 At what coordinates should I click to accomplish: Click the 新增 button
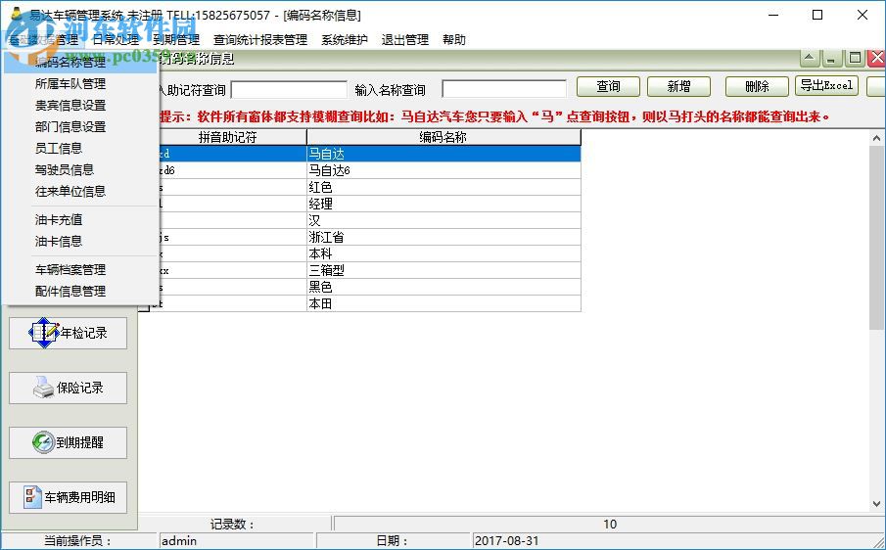pyautogui.click(x=678, y=86)
